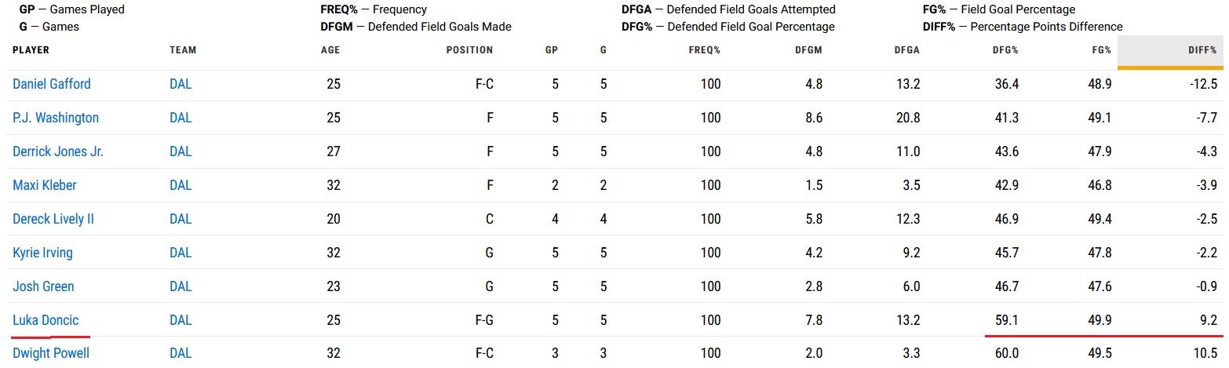Open Luka Doncic's player page
The height and width of the screenshot is (368, 1229).
click(46, 320)
